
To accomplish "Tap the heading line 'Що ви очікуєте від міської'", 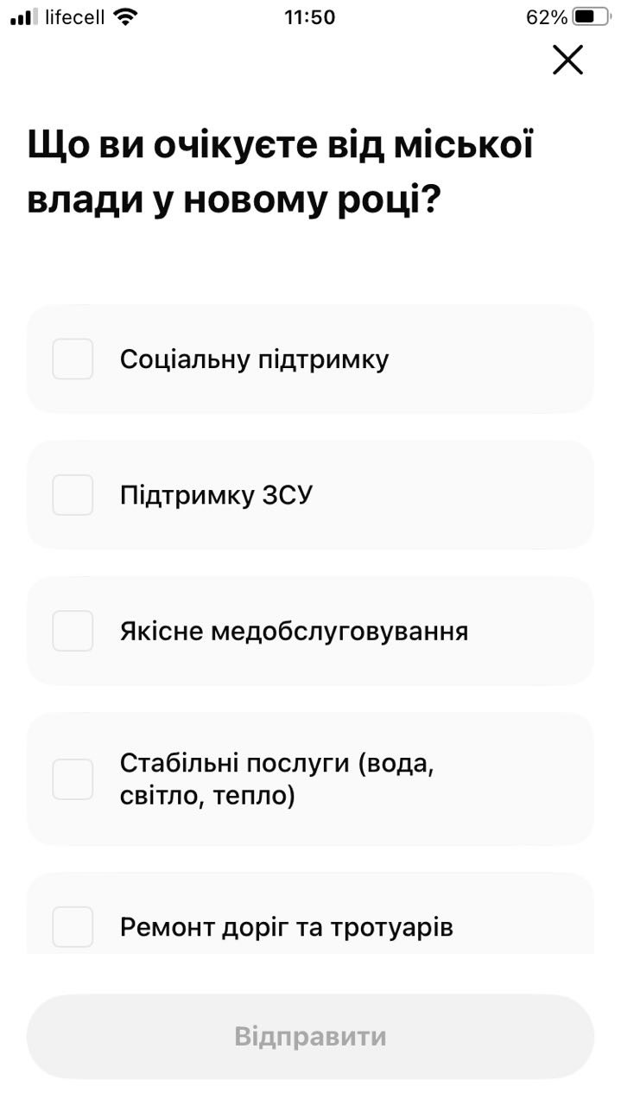I will [281, 145].
